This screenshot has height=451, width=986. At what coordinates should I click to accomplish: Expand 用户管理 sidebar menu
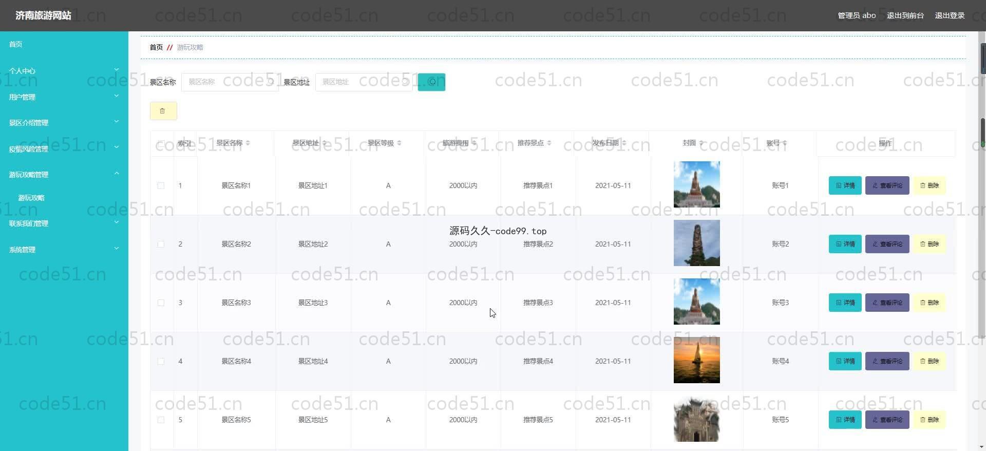[64, 97]
